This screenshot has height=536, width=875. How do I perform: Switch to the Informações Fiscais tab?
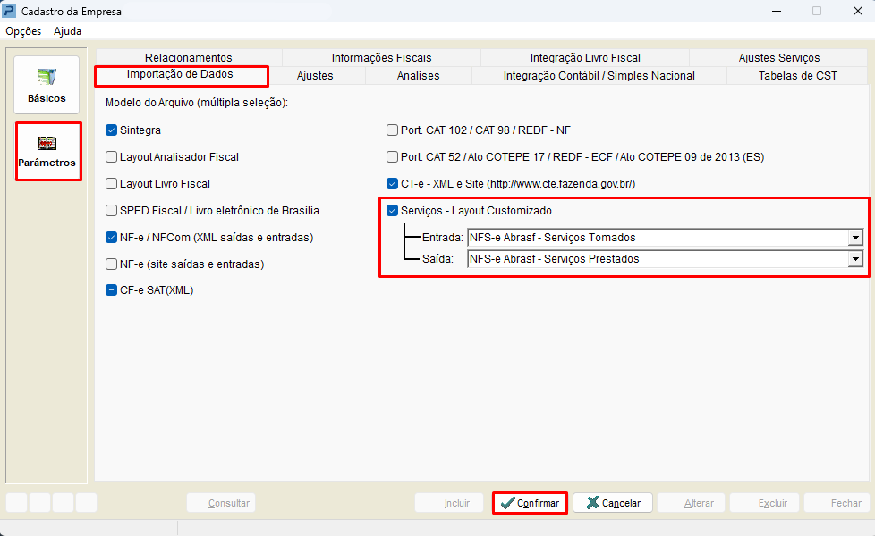(x=382, y=57)
